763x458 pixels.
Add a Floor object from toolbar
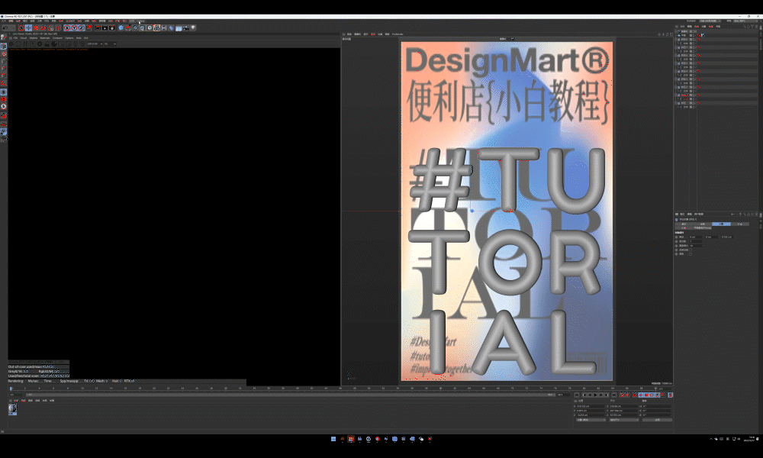pos(179,28)
